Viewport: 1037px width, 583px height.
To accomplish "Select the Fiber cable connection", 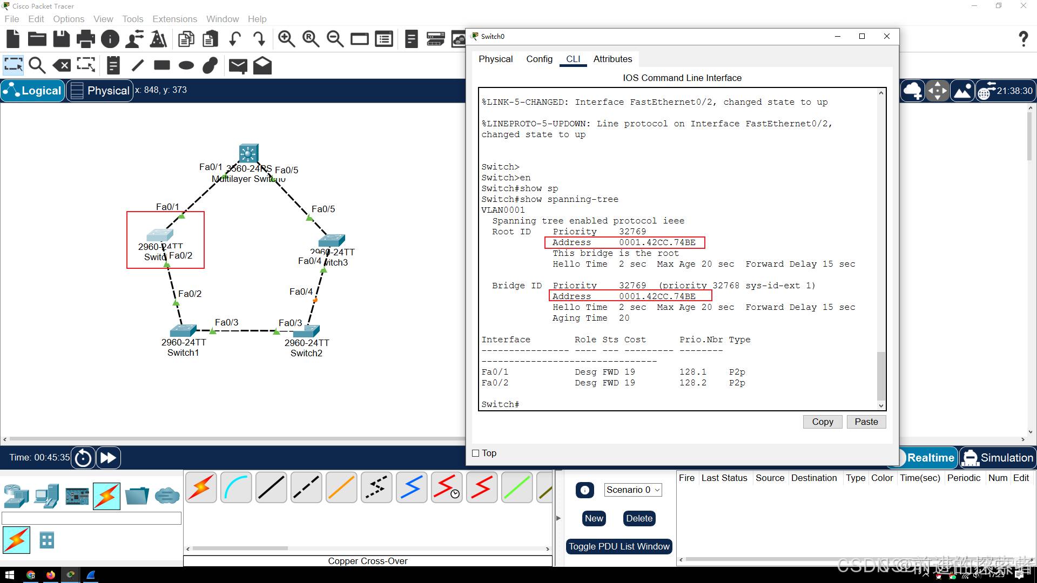I will (341, 487).
